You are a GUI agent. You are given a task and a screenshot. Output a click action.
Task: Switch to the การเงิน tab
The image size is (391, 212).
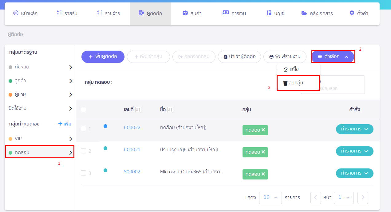coord(234,13)
